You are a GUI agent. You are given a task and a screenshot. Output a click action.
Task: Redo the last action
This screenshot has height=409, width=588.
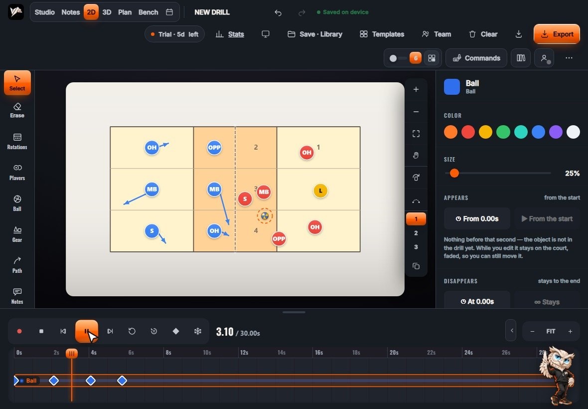[301, 12]
